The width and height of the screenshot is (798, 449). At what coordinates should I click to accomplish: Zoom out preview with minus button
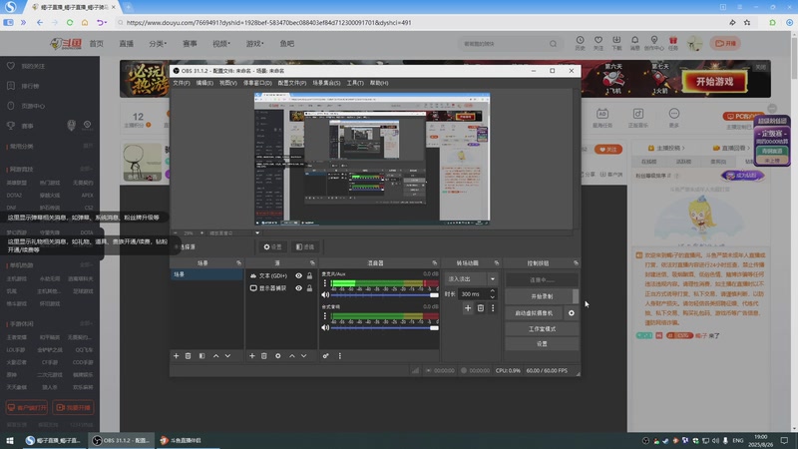pos(176,233)
